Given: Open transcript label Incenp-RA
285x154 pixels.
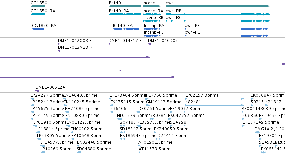Looking at the screenshot, I should pos(153,11).
